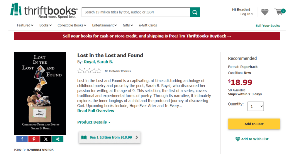Click the magnifying glass search button
Viewport: 300px width, 155px height.
pos(195,12)
